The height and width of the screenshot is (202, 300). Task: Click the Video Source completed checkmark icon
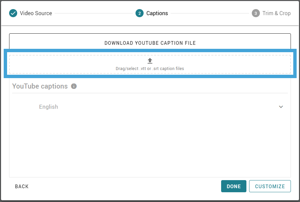pos(13,13)
